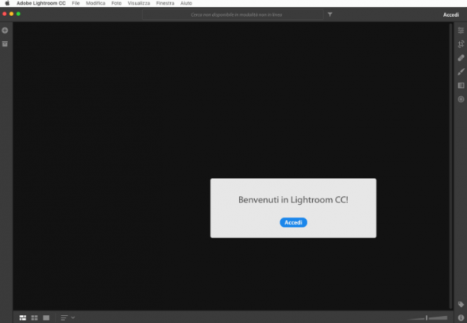The width and height of the screenshot is (467, 323).
Task: Open the Info panel icon
Action: click(461, 318)
